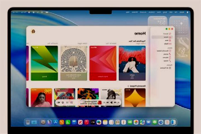
Task: Open Spotlight search in menu bar
Action: (x=38, y=12)
